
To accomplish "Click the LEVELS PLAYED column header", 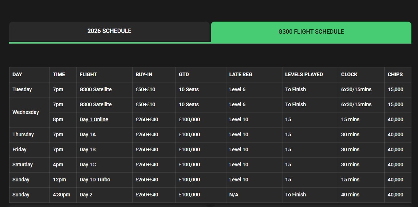I will click(304, 74).
